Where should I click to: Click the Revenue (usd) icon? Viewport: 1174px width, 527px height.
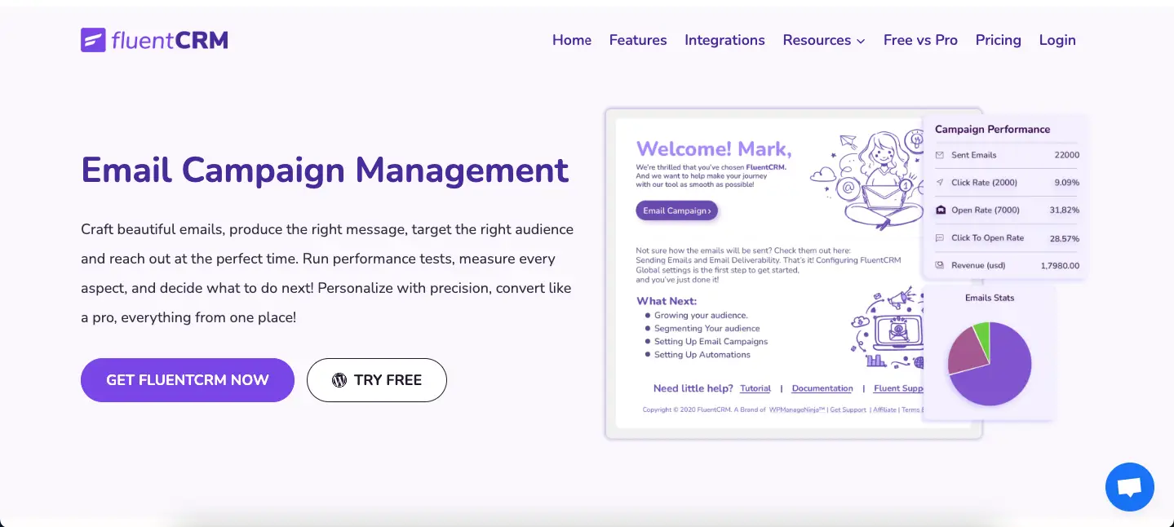coord(940,265)
